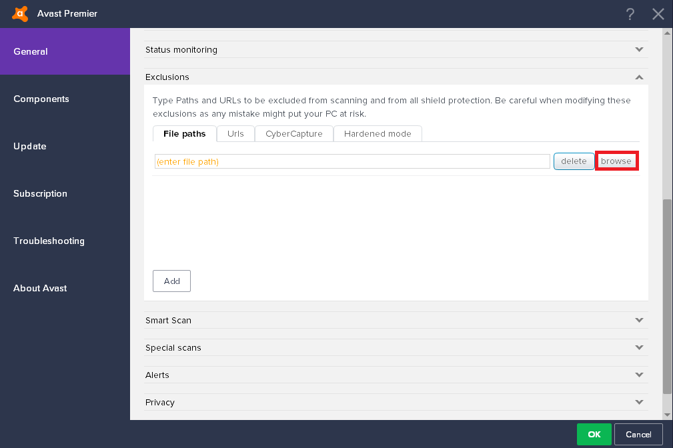Select the File paths tab
Viewport: 673px width, 448px height.
[x=185, y=134]
